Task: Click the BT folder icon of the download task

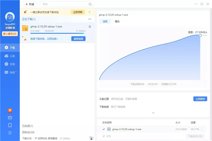Action: click(x=25, y=28)
